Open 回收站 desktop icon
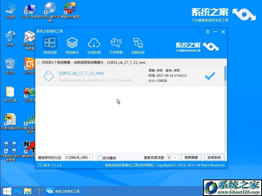262x196 pixels. [10, 66]
